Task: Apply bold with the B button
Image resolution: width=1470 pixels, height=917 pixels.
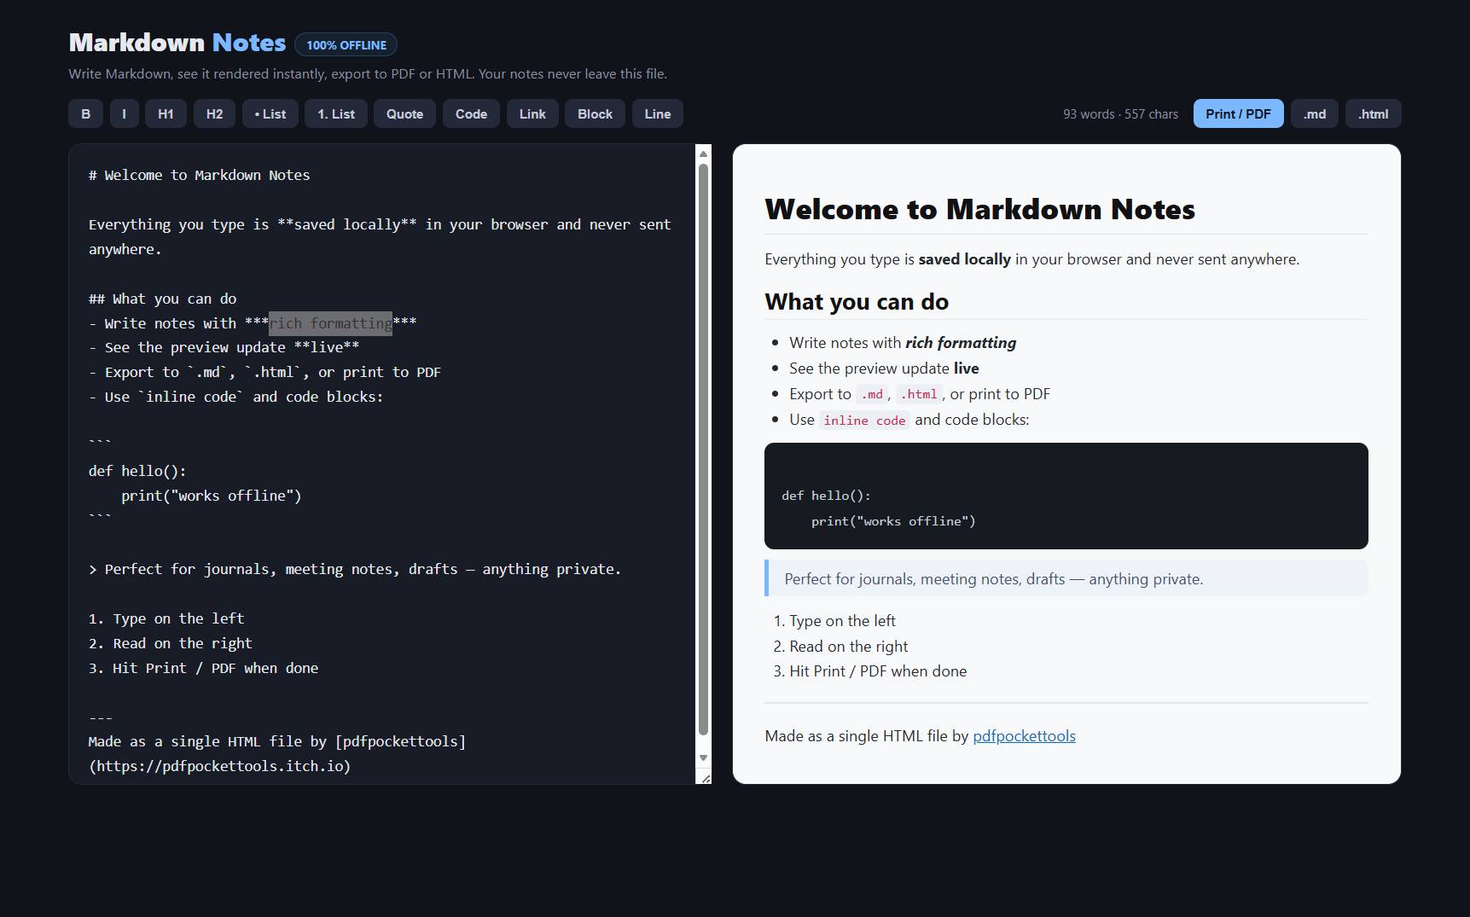Action: tap(85, 114)
